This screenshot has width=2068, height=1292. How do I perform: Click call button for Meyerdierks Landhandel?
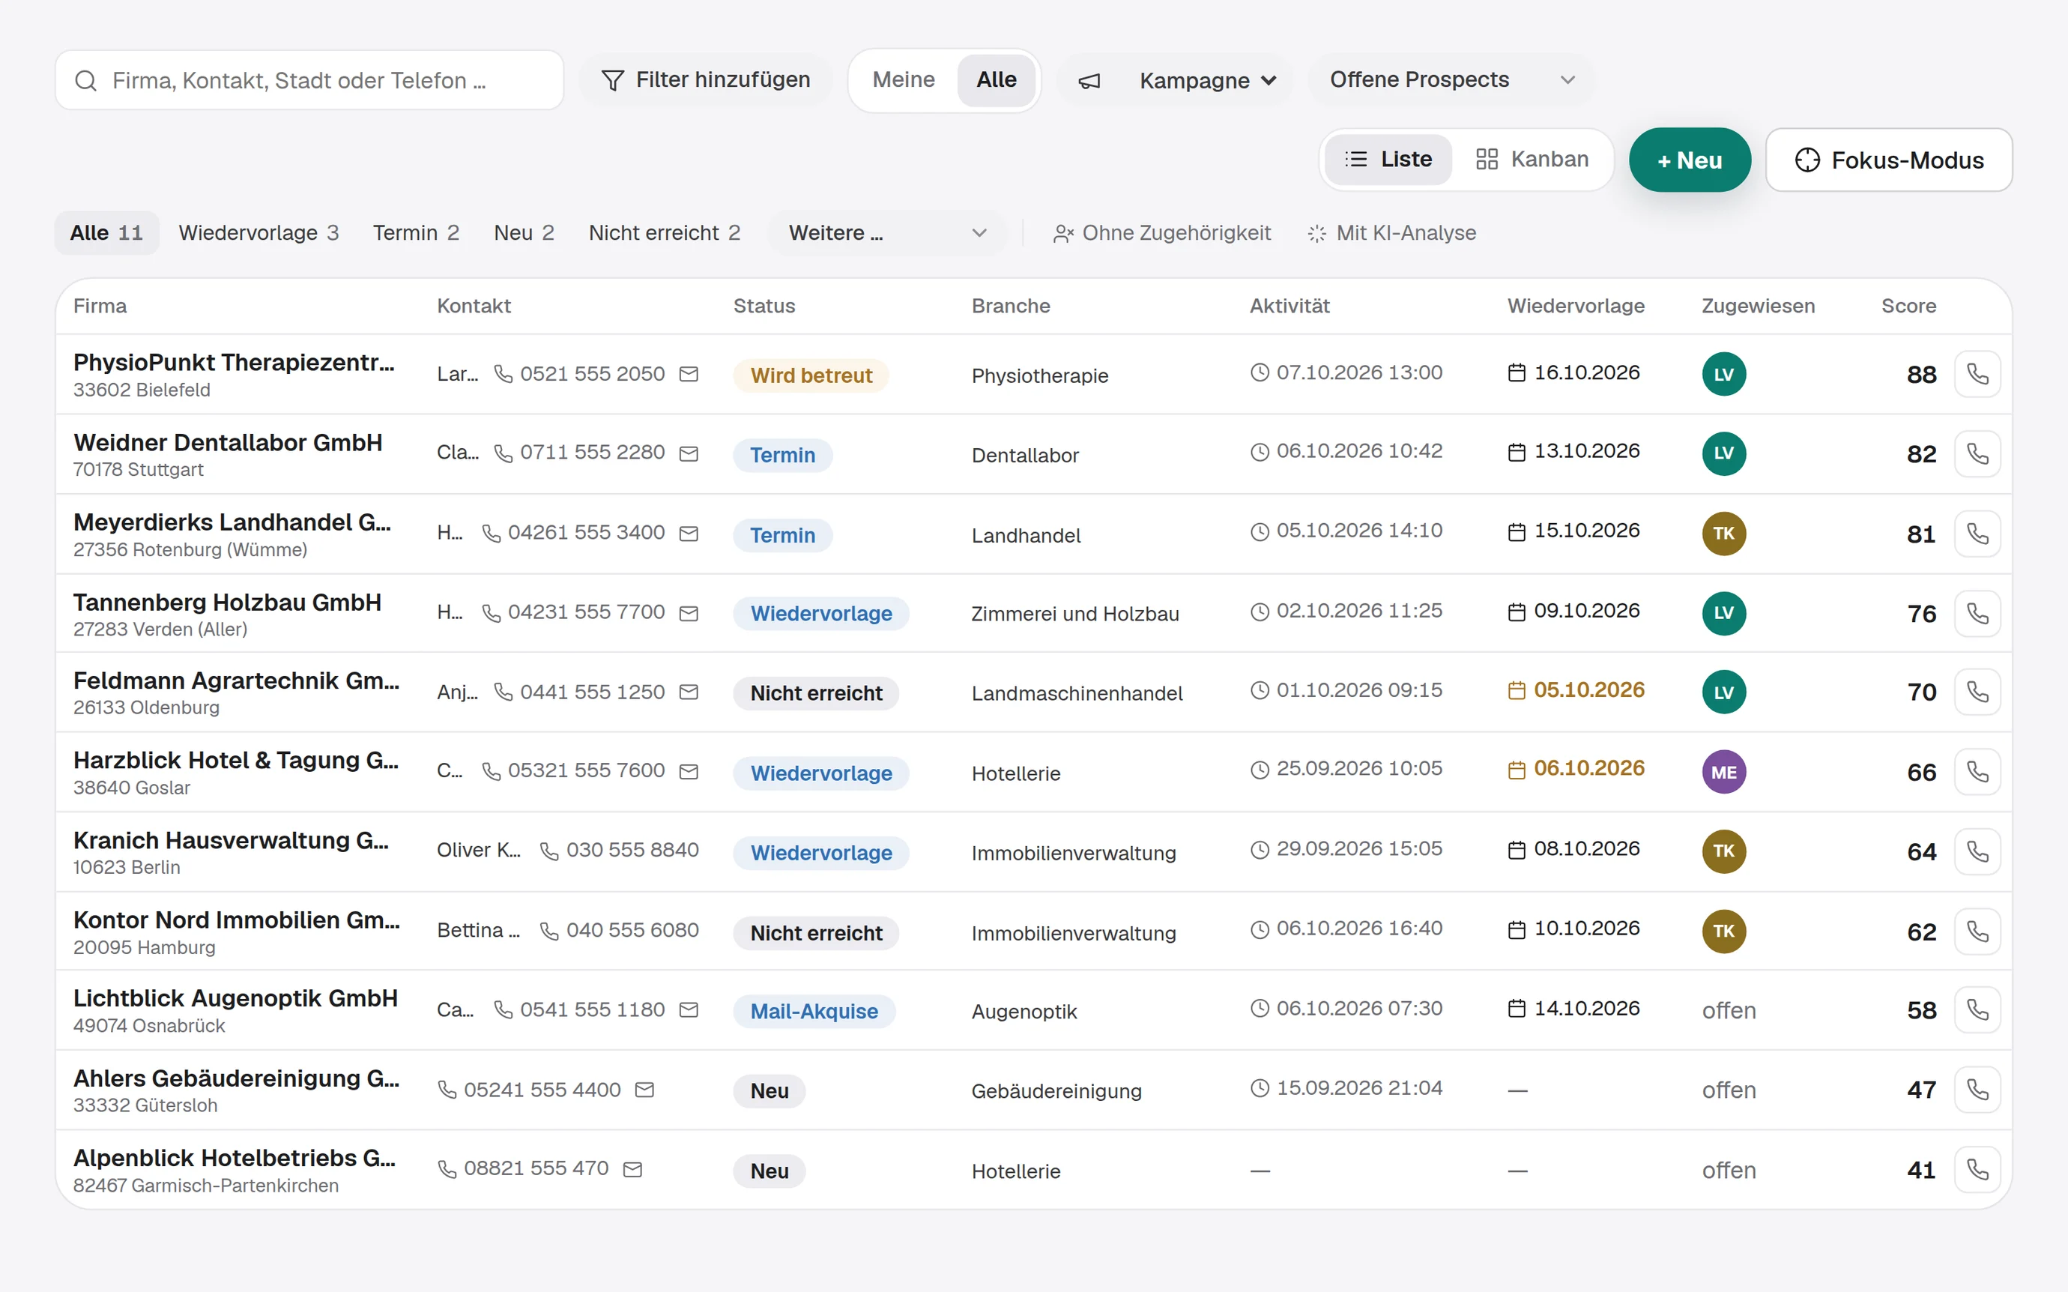[x=1977, y=534]
